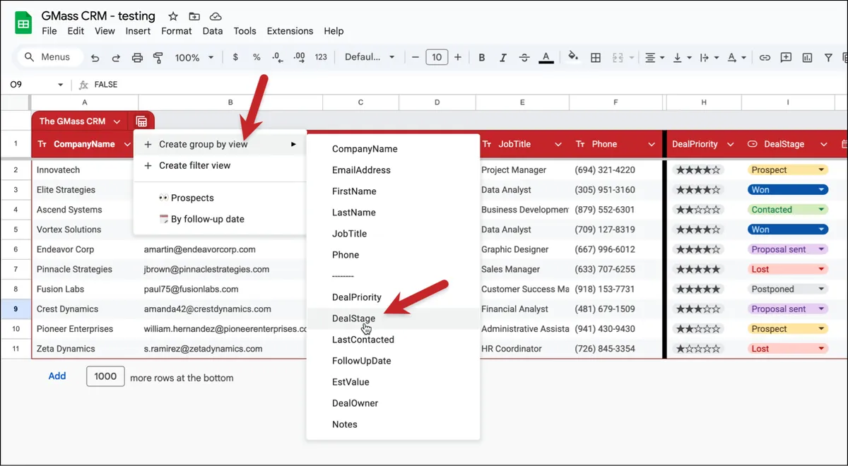
Task: Open the Format menu in the menu bar
Action: [x=177, y=31]
